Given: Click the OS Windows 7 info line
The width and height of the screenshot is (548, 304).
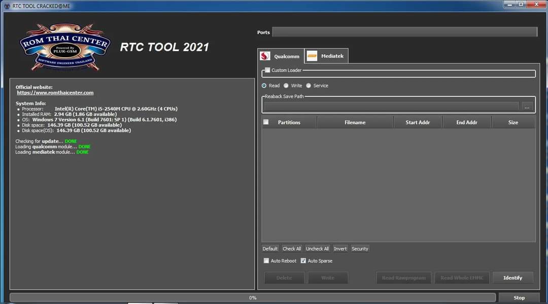Looking at the screenshot, I should point(99,120).
